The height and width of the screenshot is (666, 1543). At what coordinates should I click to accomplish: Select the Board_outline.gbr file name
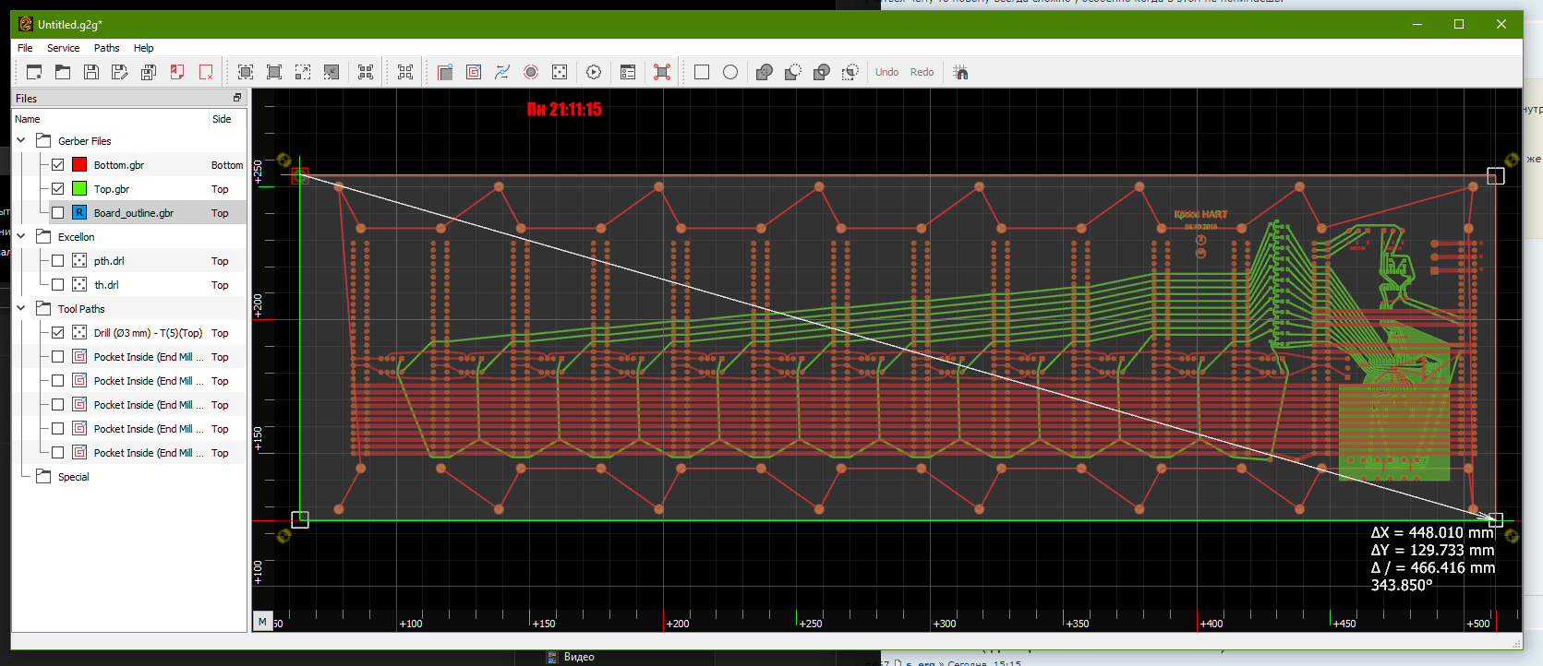134,213
